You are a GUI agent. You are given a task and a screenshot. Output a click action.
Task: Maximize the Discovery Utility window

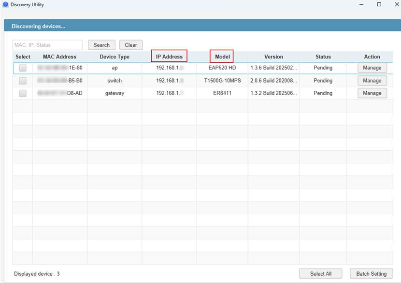click(x=379, y=4)
